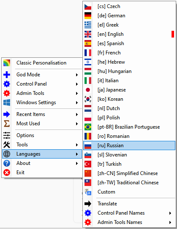Click the red gear icon beside the main menu's Admin Tools
177x229 pixels.
coord(7,93)
